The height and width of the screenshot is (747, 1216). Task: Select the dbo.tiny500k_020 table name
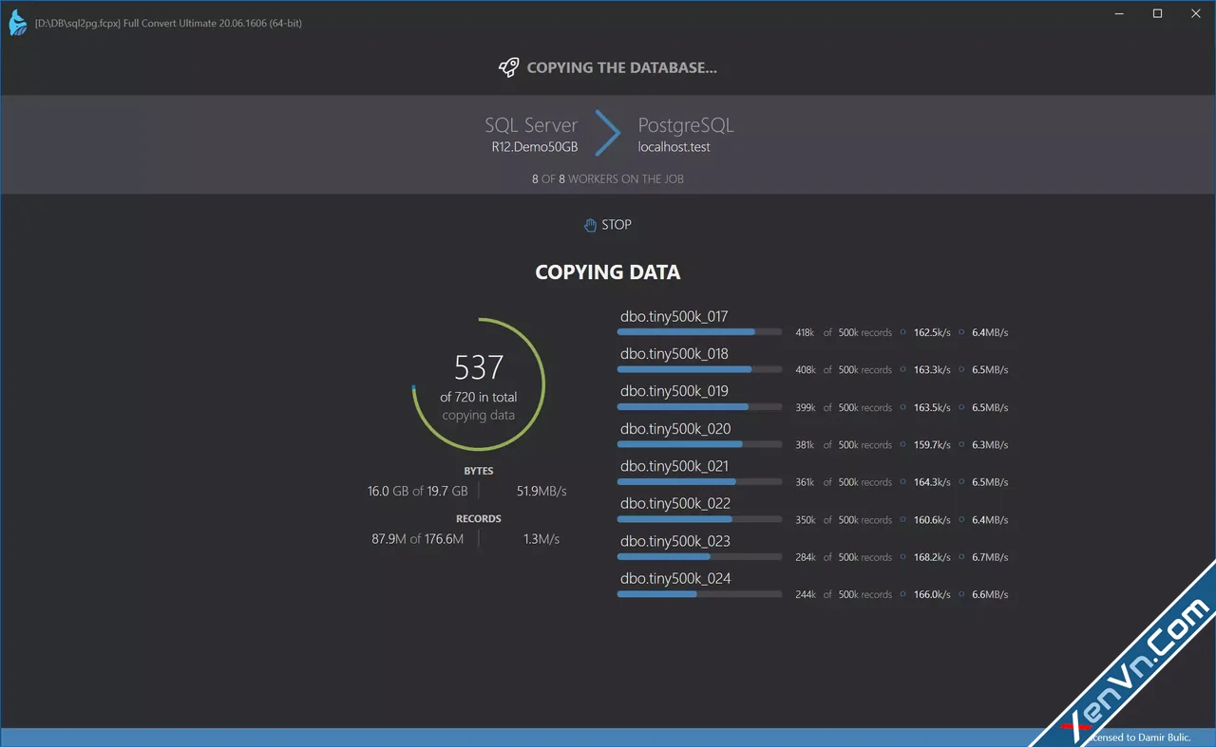[675, 429]
